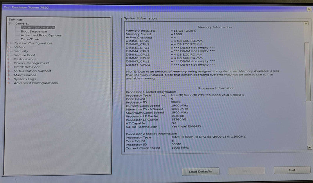This screenshot has width=313, height=183.
Task: Click Processor 1 socket information line
Action: tap(151, 92)
